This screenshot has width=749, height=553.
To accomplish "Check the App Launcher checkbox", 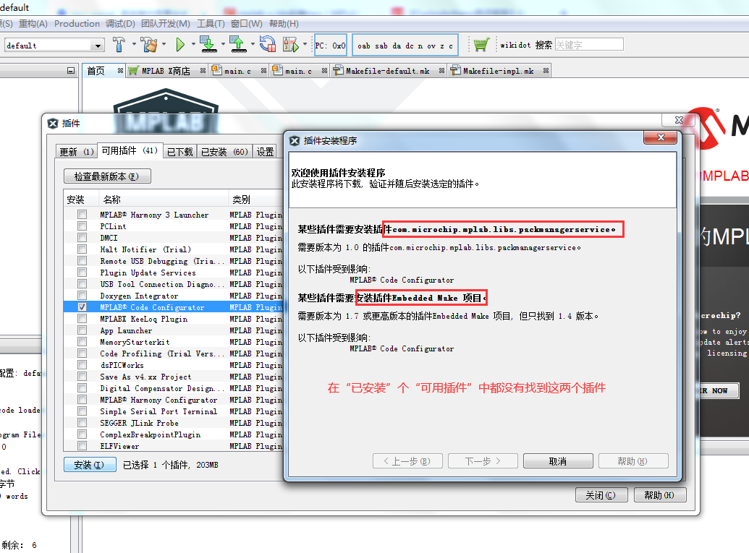I will pos(82,330).
